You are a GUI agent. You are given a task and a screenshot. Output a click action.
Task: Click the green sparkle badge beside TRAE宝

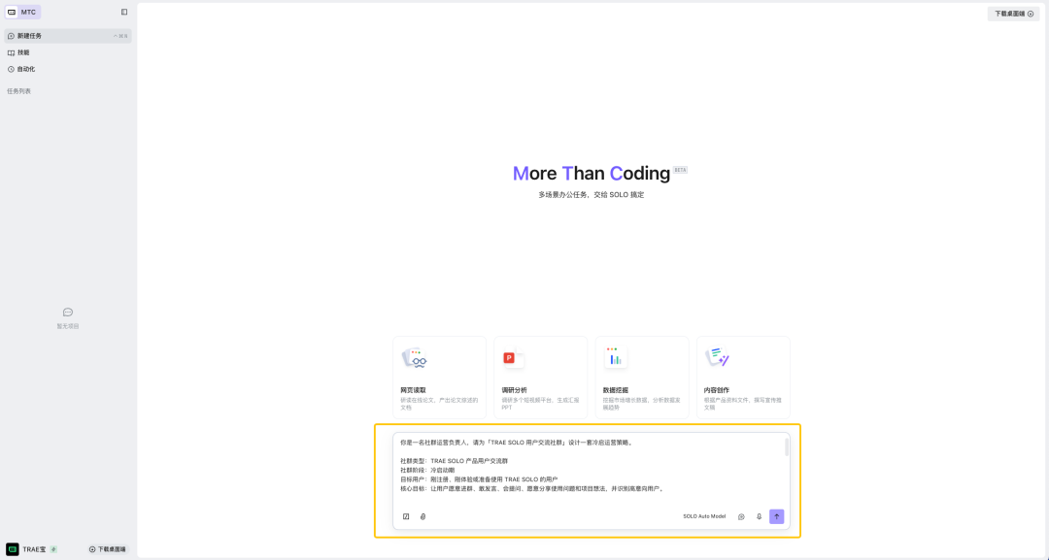[x=53, y=549]
